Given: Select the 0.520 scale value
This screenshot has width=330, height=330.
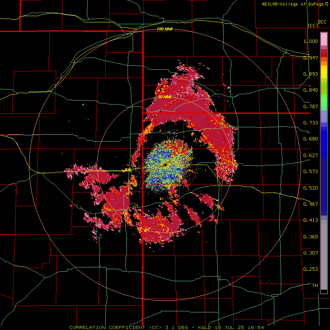Looking at the screenshot, I should pos(311,188).
